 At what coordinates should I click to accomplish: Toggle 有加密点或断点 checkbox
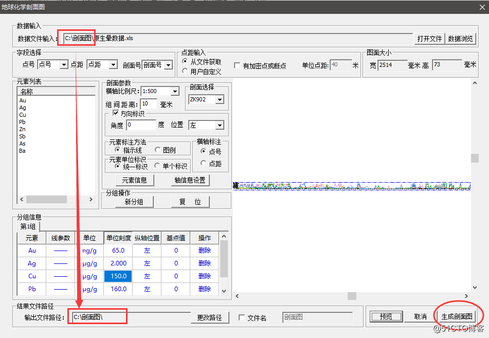pos(237,65)
